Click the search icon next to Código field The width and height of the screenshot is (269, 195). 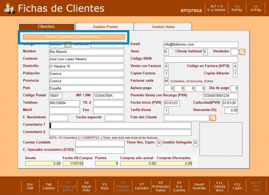(x=68, y=45)
